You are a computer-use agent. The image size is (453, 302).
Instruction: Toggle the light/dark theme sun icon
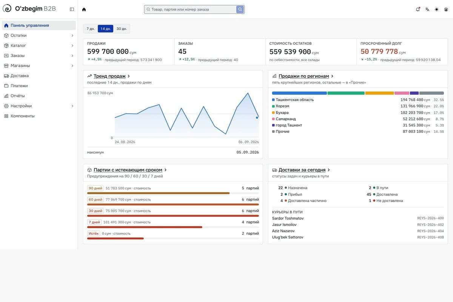tap(437, 9)
